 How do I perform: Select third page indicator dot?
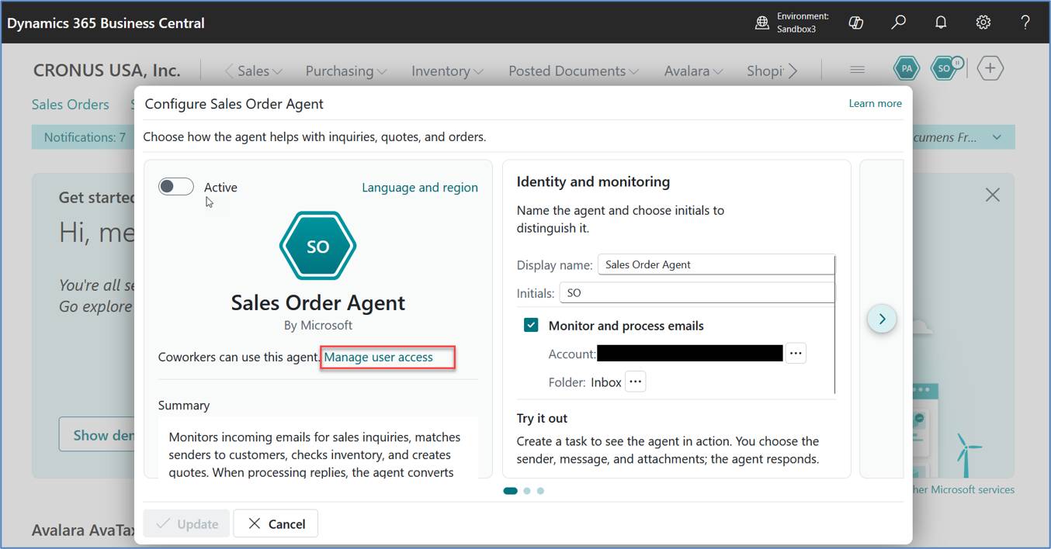tap(540, 490)
